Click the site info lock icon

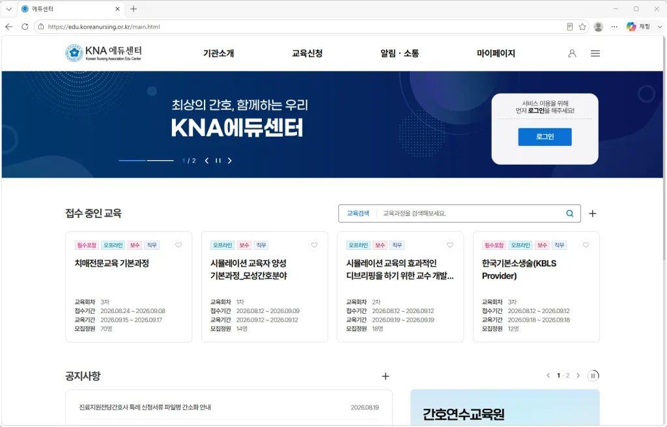click(41, 27)
